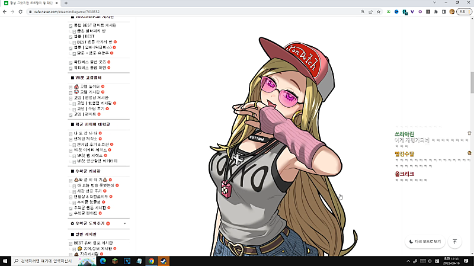Open VR챗 영상촬영 아카데미 board
This screenshot has height=266, width=474.
point(97,161)
